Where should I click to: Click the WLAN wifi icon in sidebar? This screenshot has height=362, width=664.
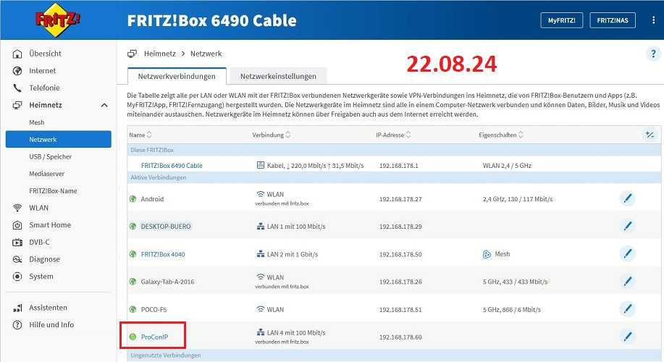pos(17,208)
